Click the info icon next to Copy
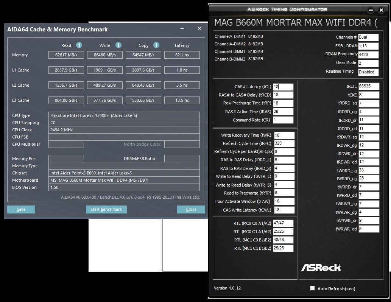Image resolution: width=391 pixels, height=302 pixels. [x=156, y=45]
